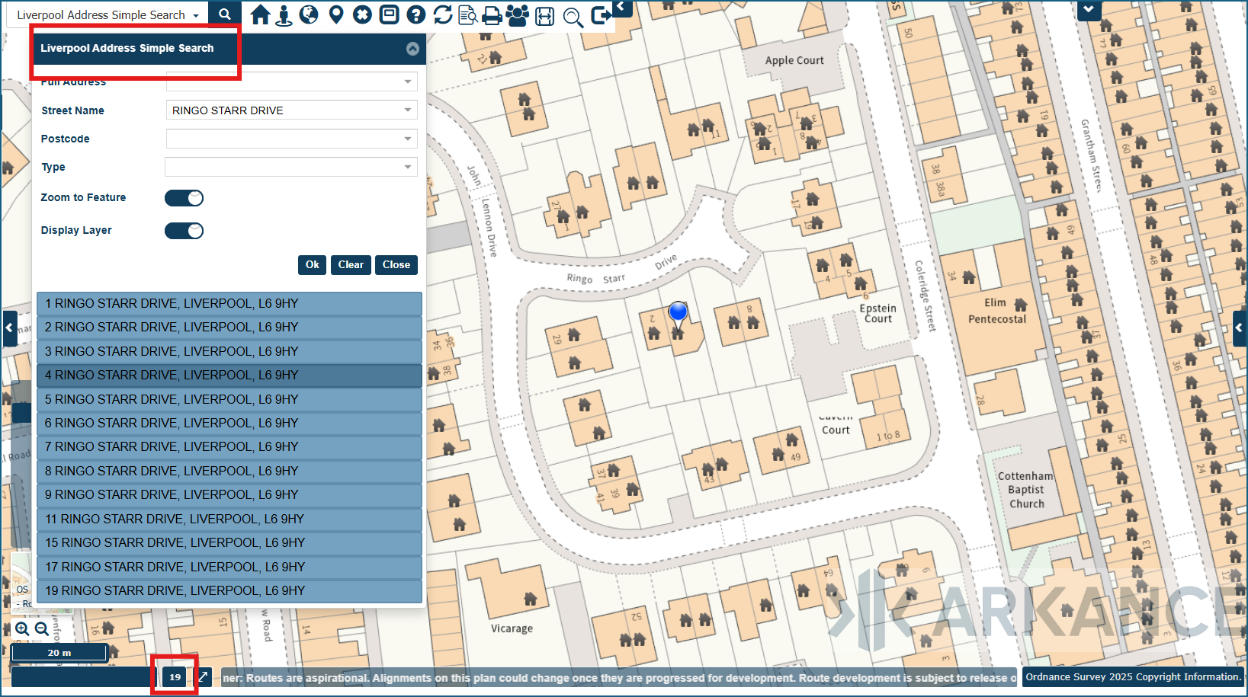This screenshot has width=1248, height=697.
Task: Click the left edge panel arrow tab
Action: point(9,328)
